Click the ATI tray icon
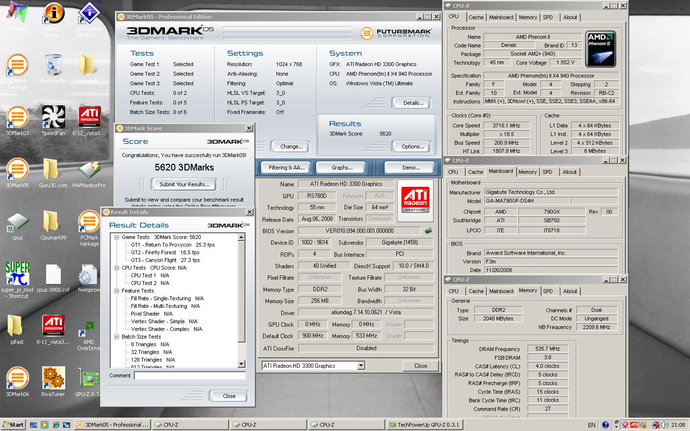 (633, 425)
